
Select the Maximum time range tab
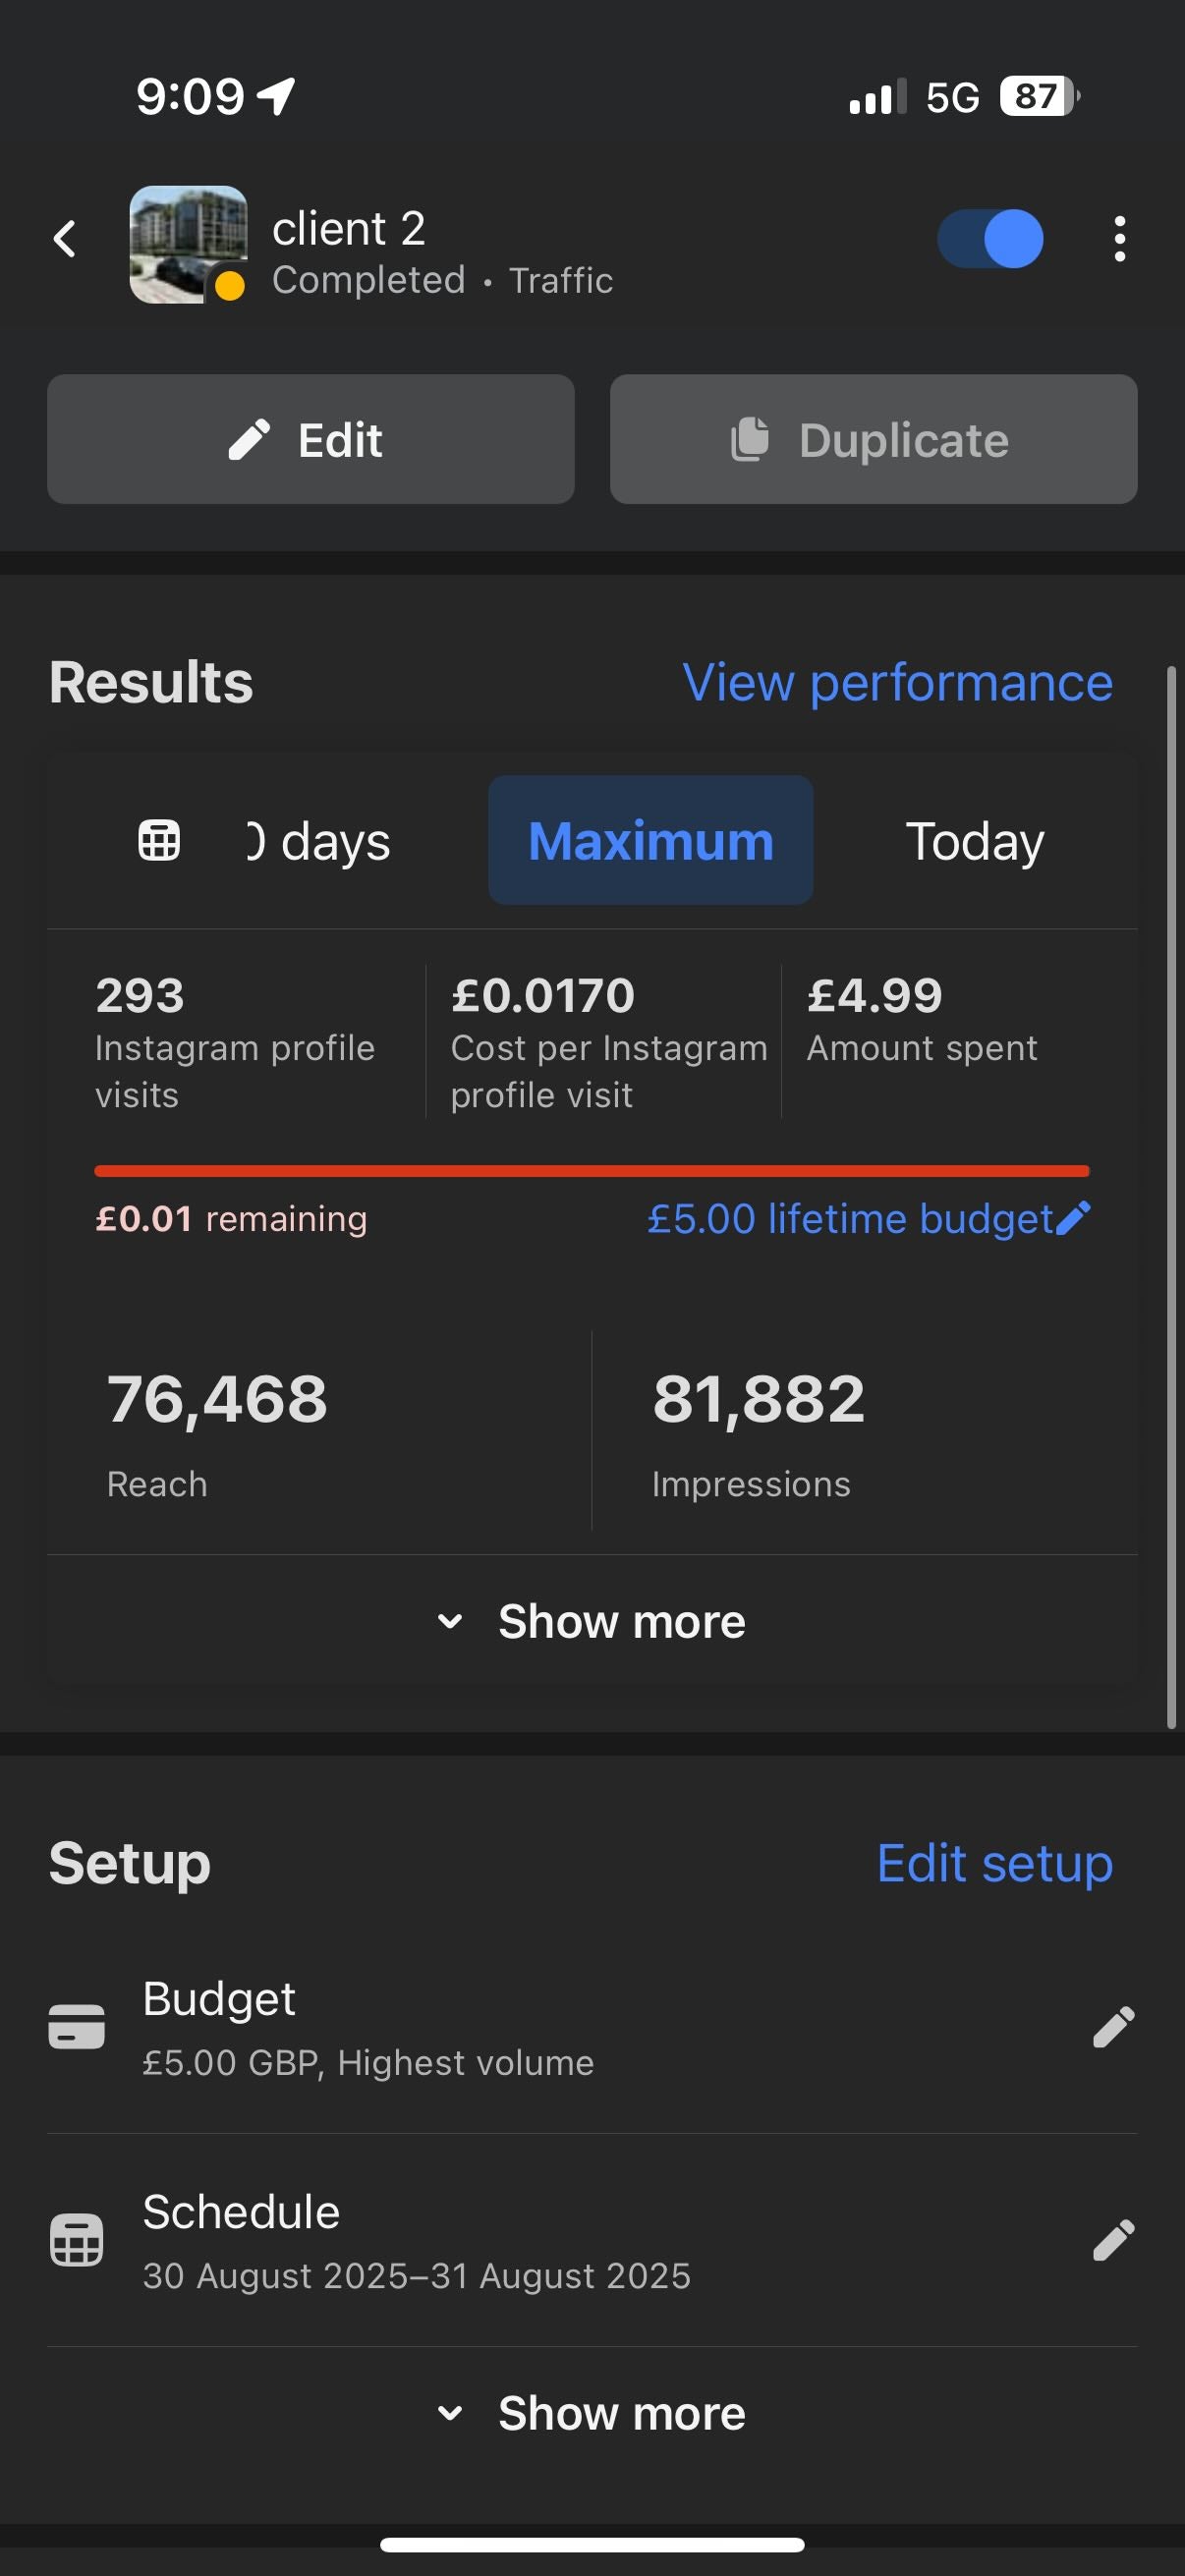pos(650,840)
